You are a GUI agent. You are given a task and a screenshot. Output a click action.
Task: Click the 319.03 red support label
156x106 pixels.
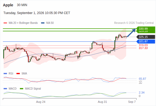tap(143, 45)
